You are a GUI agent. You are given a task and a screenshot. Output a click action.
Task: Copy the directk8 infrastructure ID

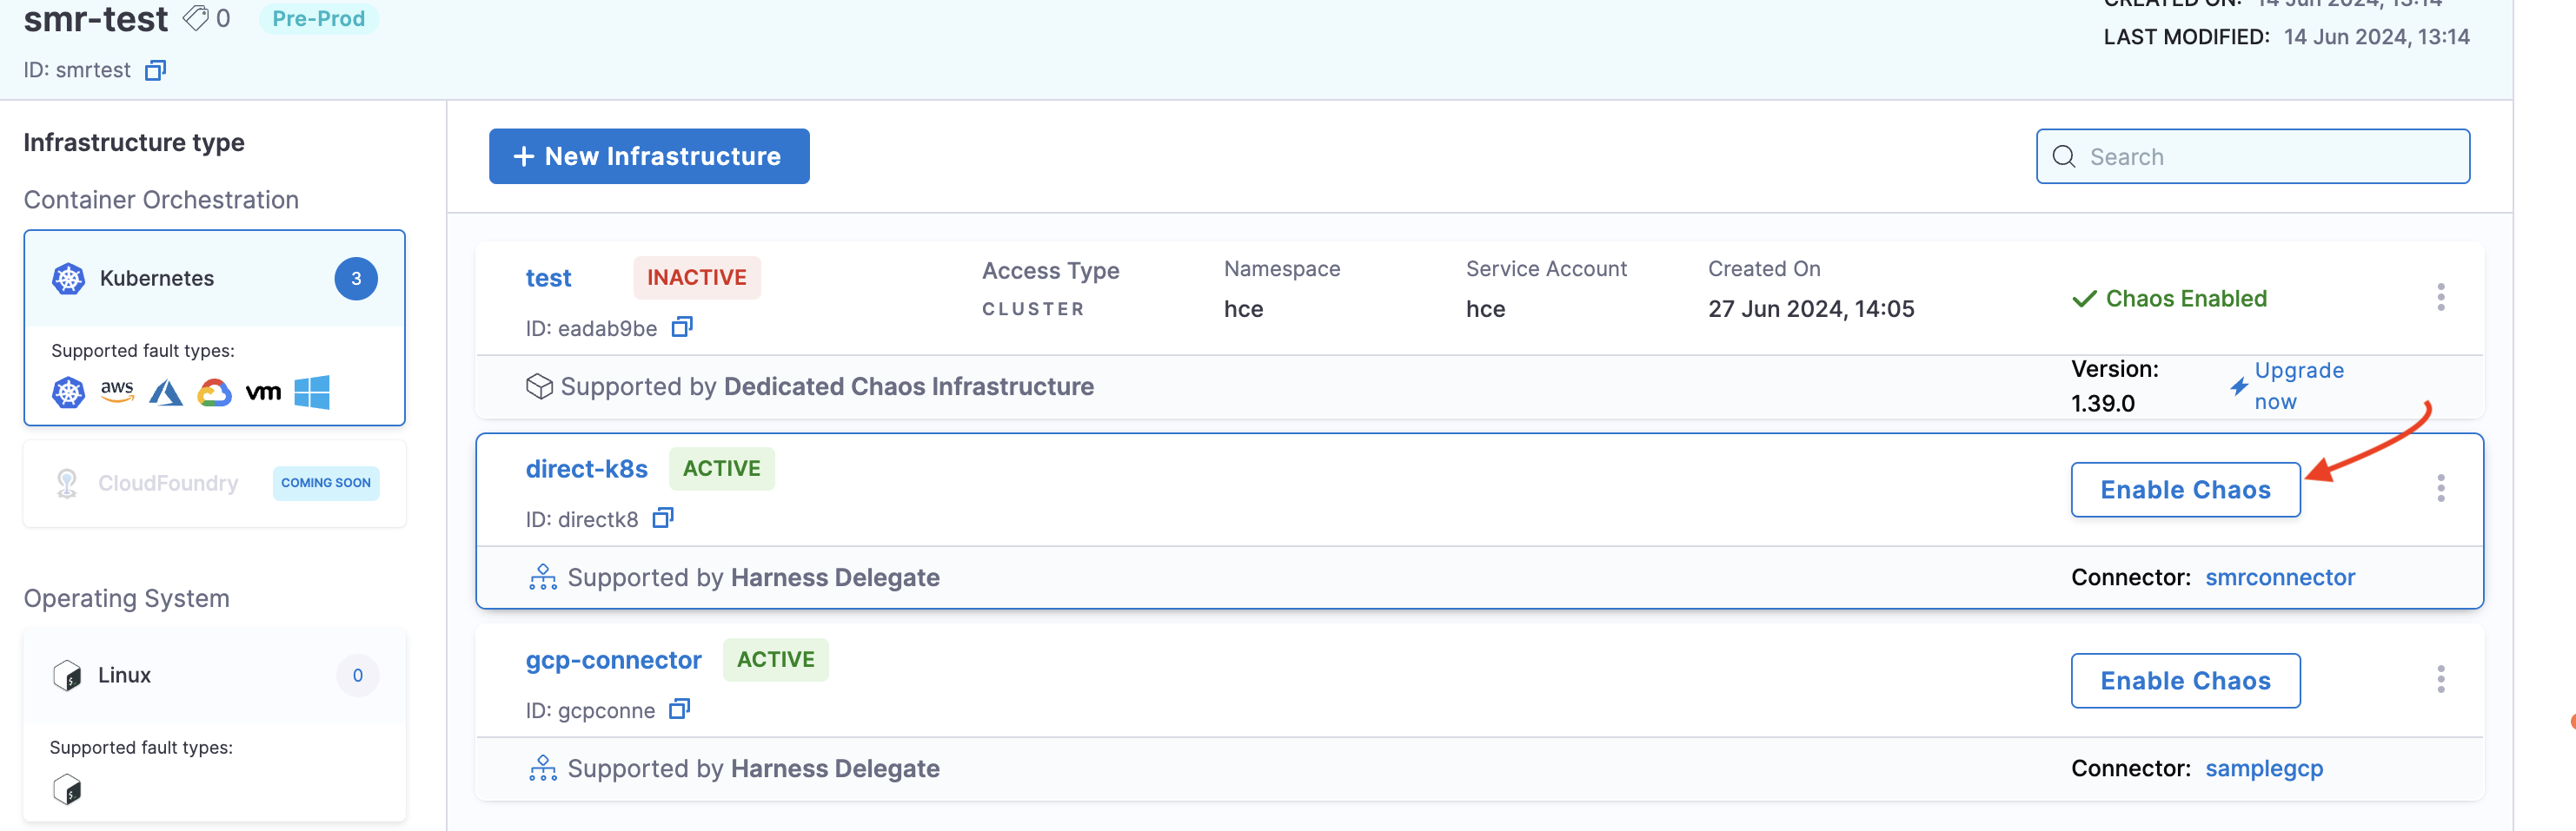(x=663, y=518)
